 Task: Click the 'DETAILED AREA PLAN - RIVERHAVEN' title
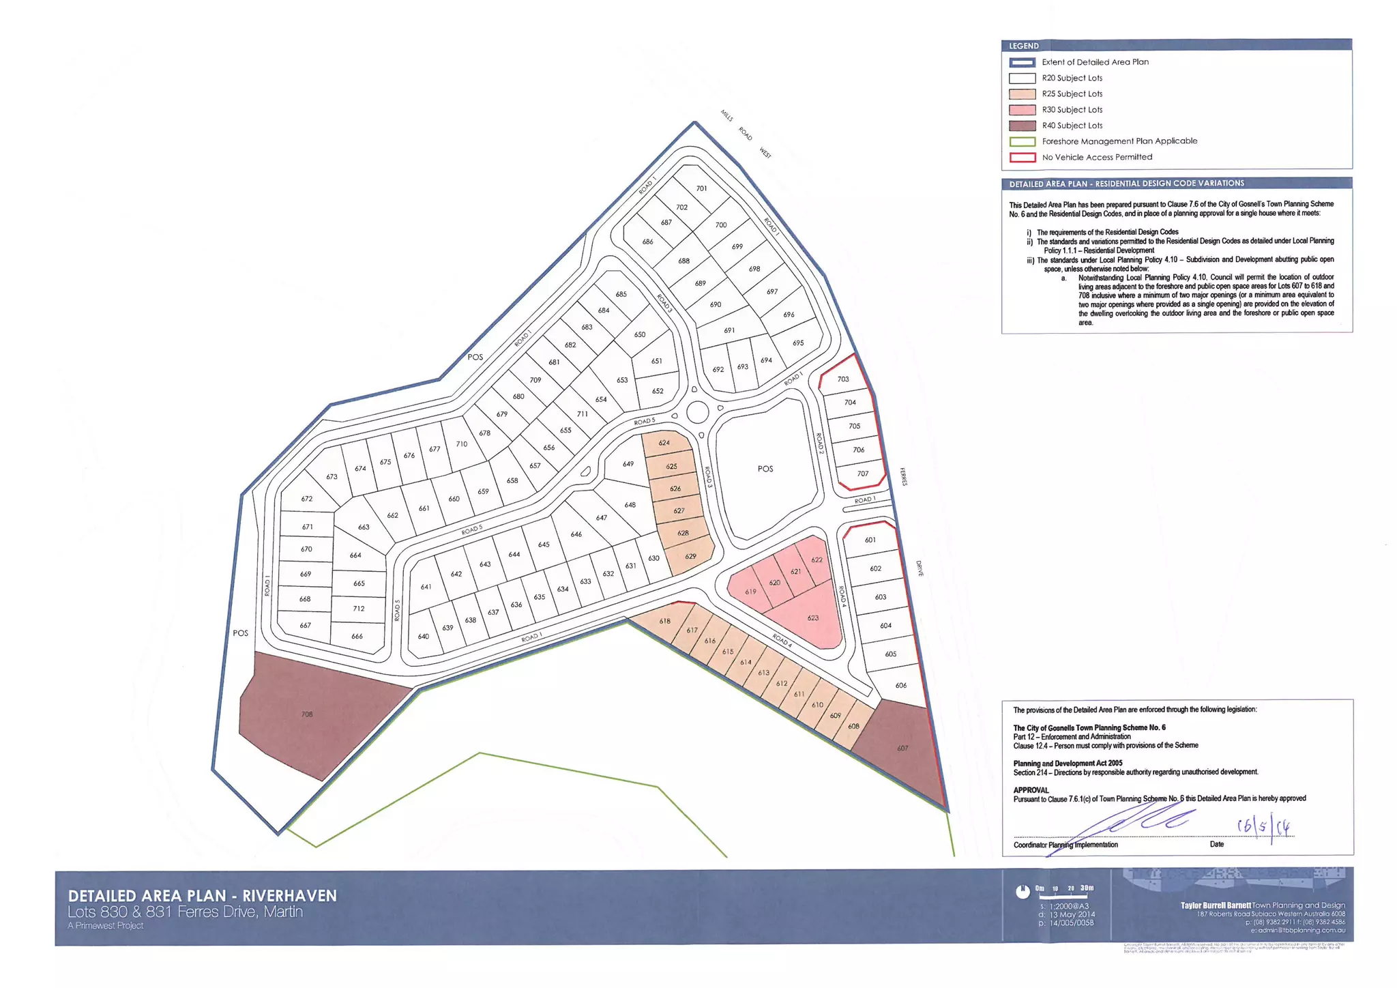(x=202, y=895)
